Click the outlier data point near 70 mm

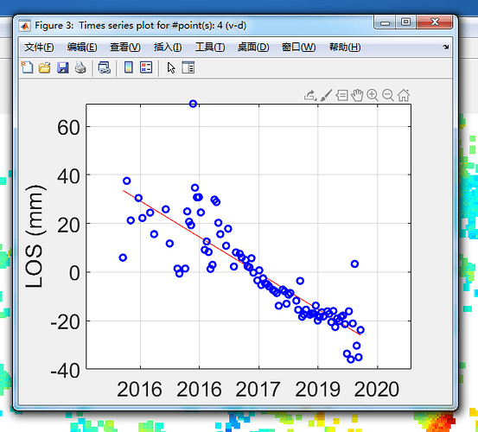193,104
